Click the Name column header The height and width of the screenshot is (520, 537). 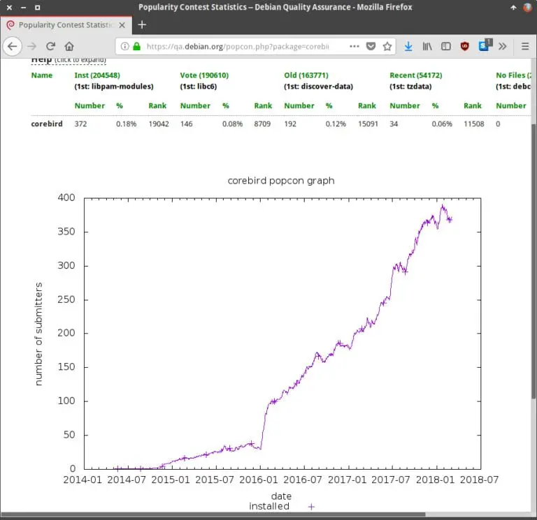click(x=42, y=75)
